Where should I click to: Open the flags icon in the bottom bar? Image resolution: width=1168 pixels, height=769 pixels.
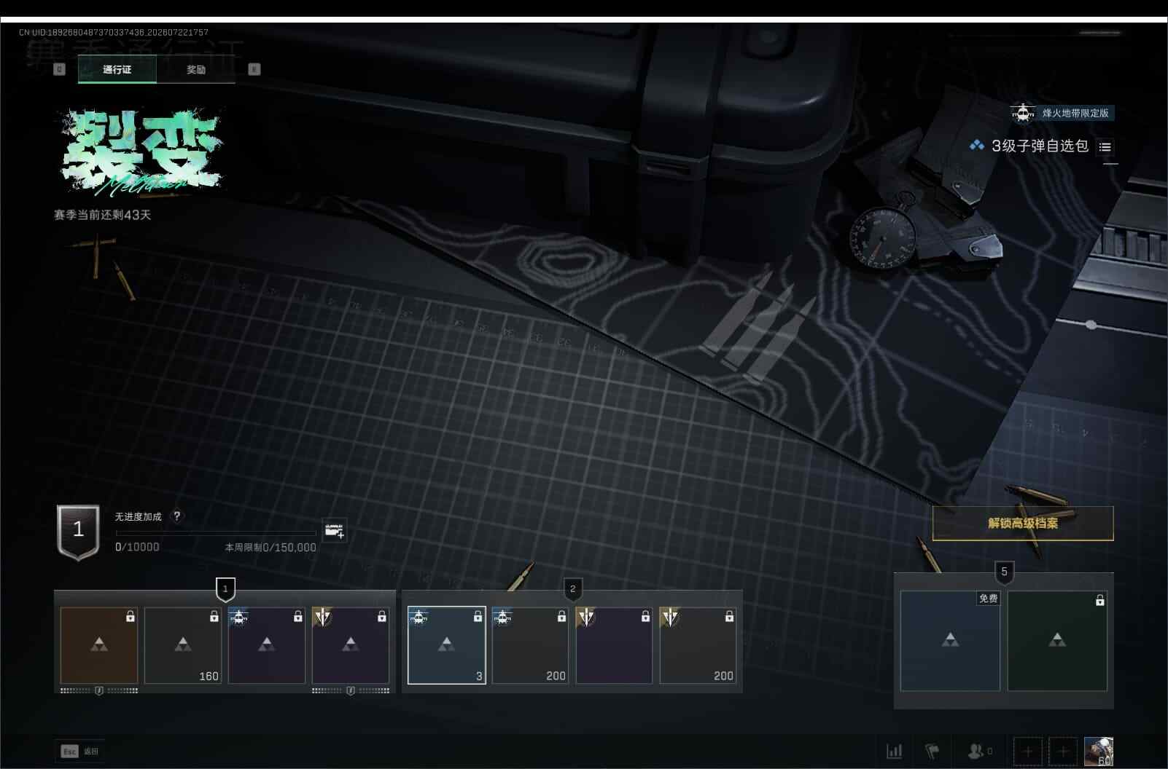point(933,751)
